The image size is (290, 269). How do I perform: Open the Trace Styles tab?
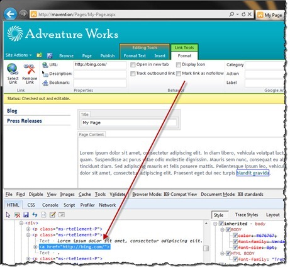[247, 215]
